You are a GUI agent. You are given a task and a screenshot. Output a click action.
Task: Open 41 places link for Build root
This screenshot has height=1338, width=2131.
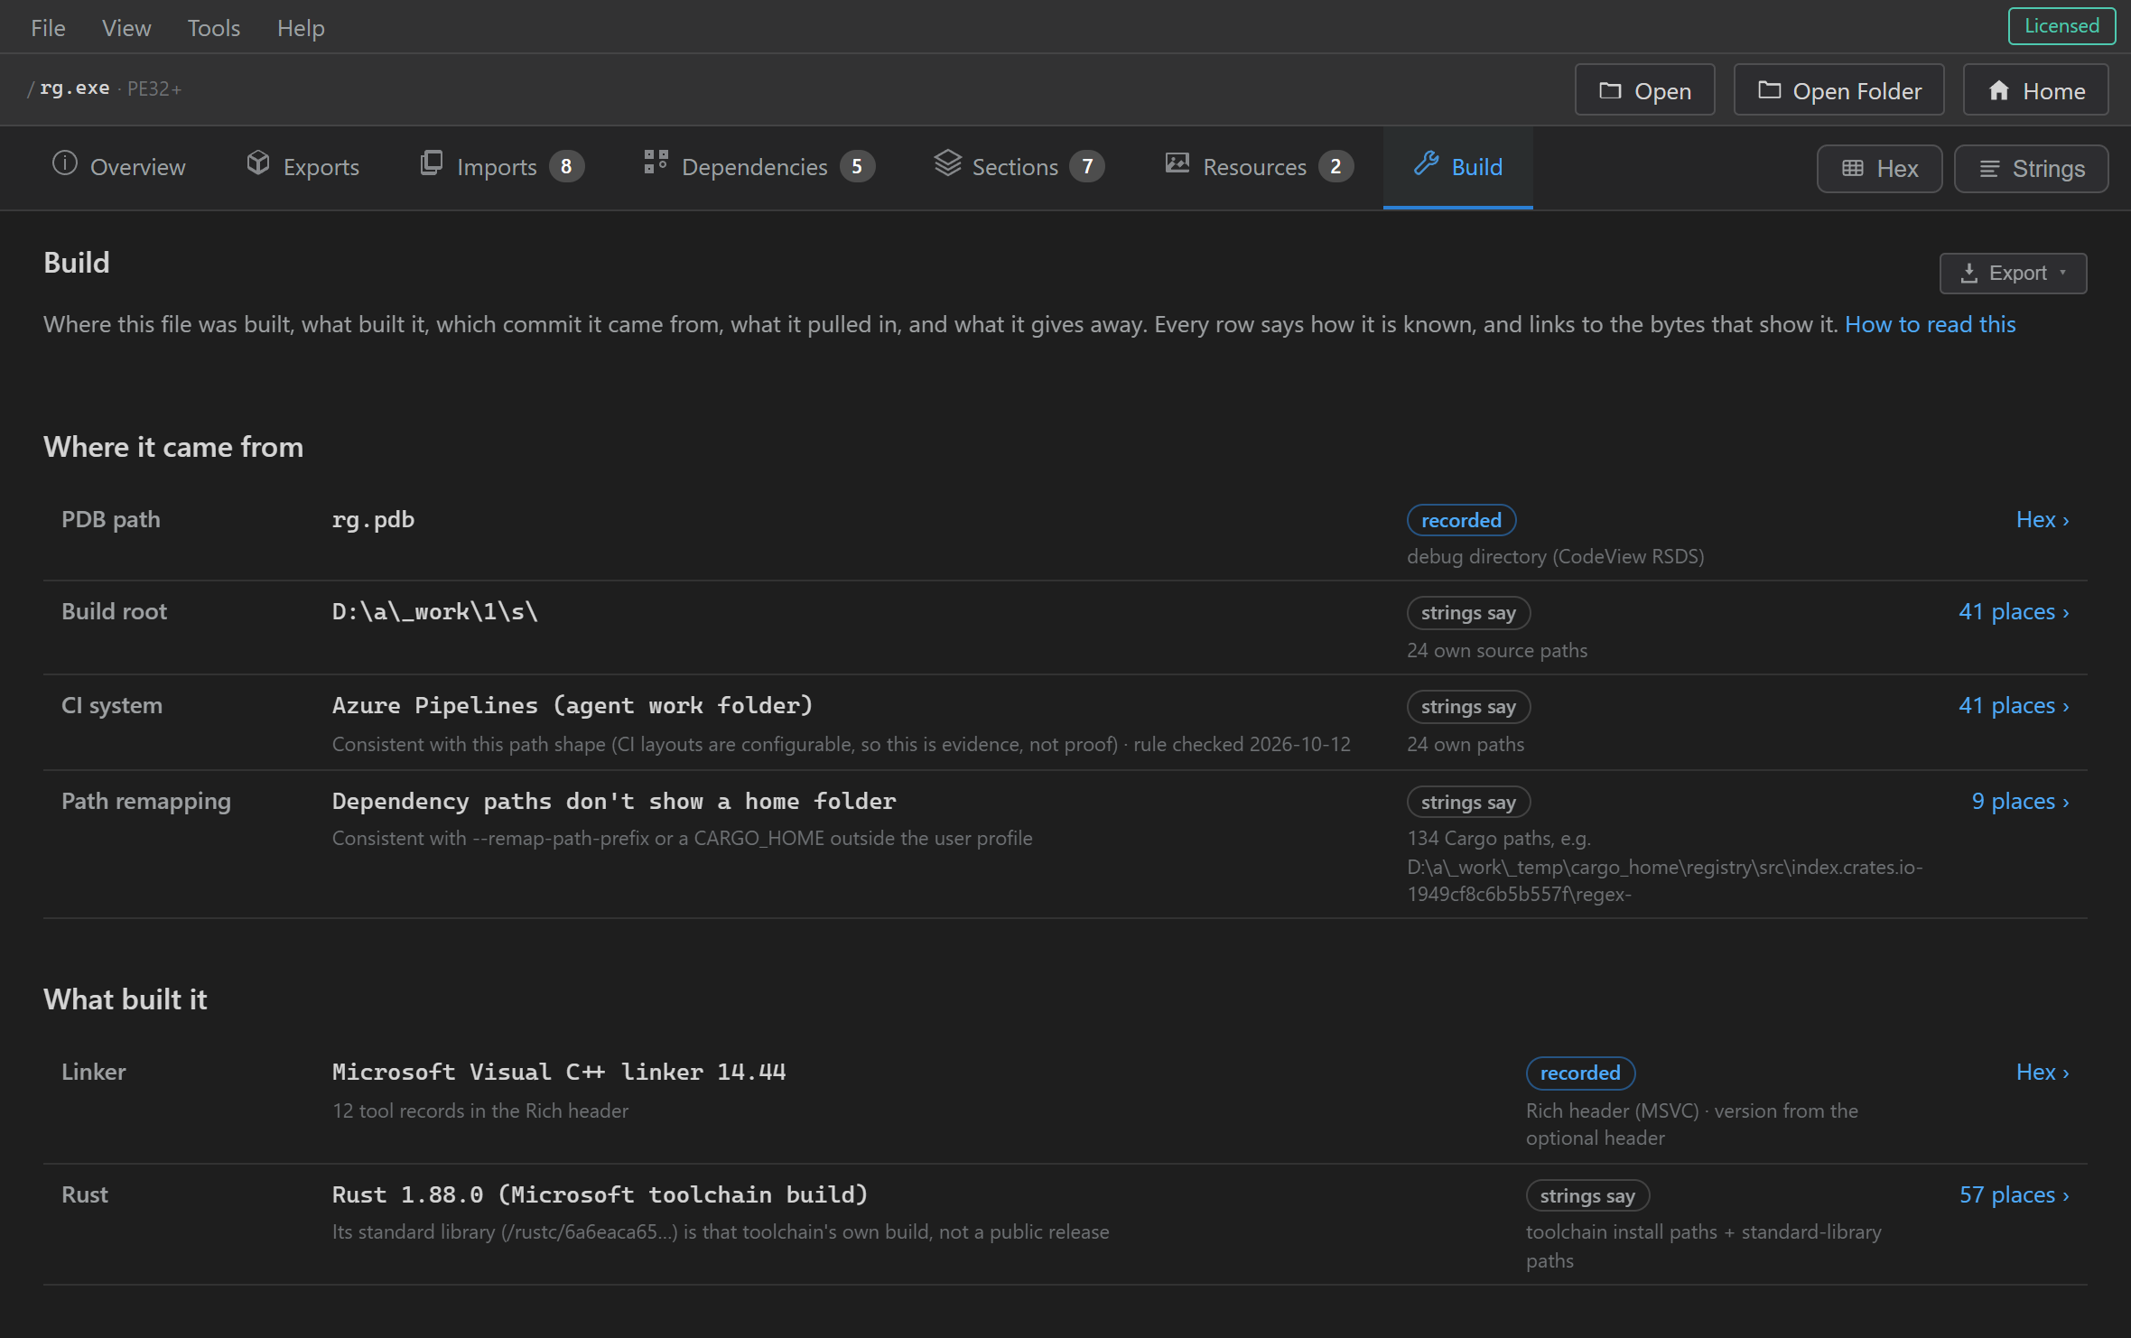(2014, 611)
